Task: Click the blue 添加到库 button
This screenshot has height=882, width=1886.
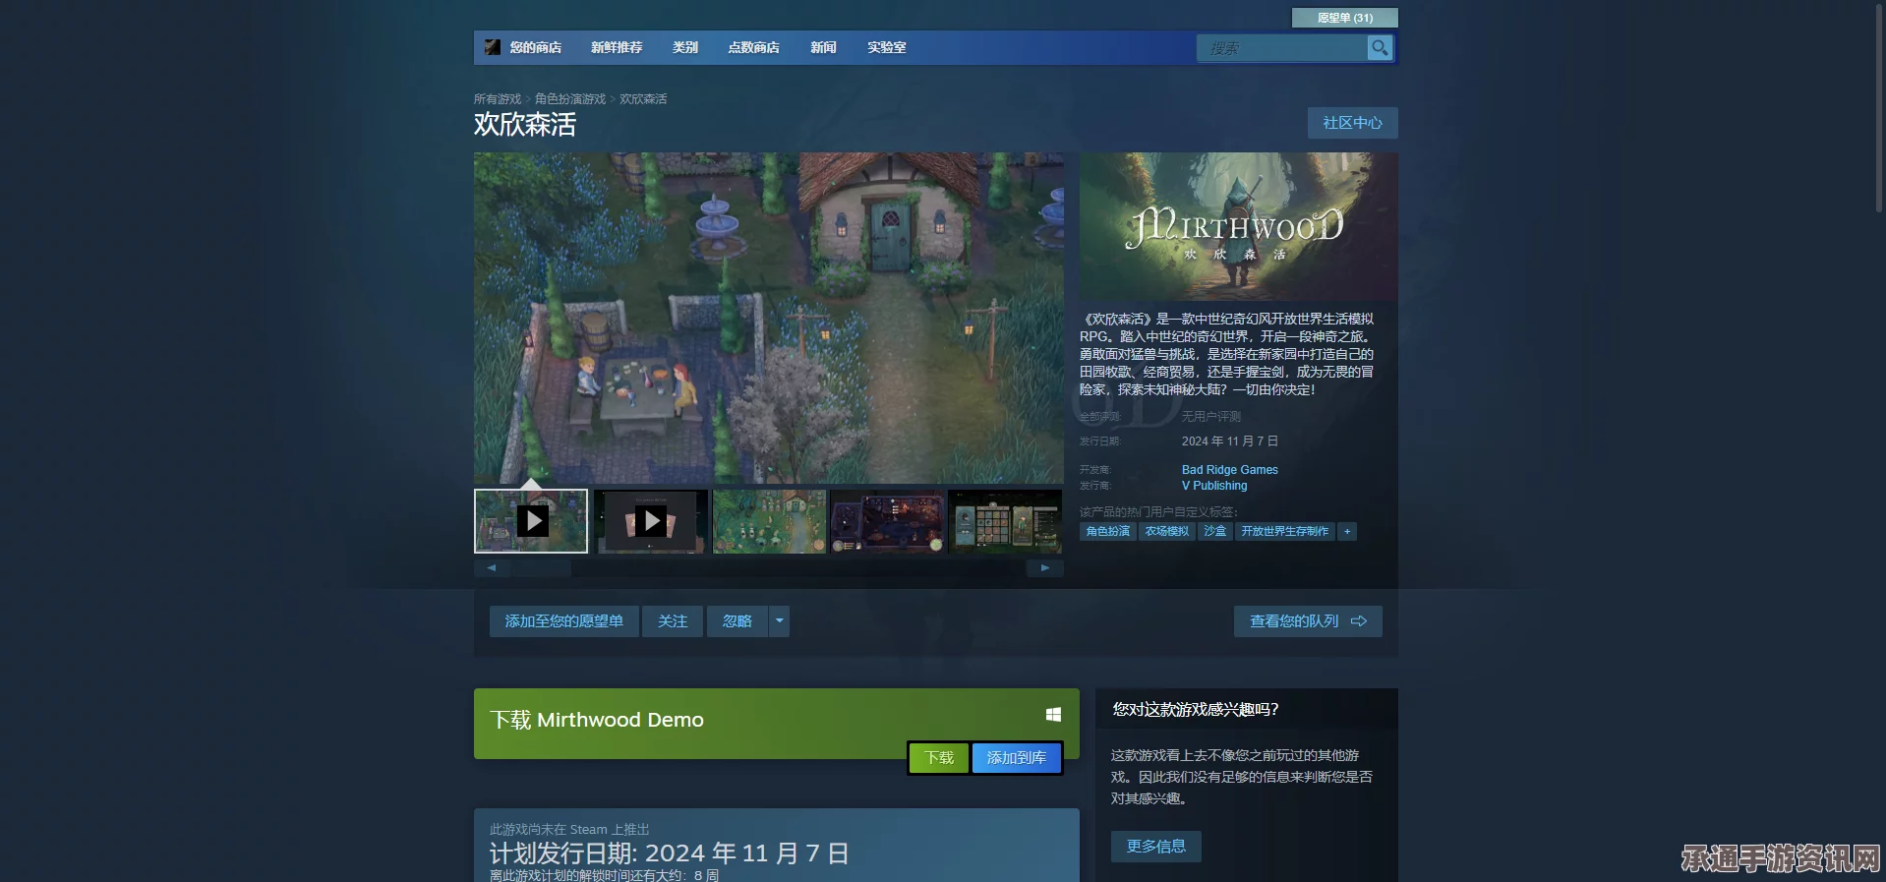Action: 1017,758
